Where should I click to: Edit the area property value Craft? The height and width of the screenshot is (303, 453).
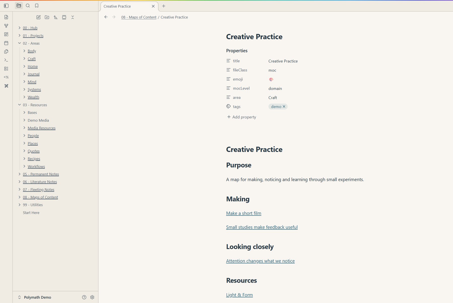click(273, 98)
